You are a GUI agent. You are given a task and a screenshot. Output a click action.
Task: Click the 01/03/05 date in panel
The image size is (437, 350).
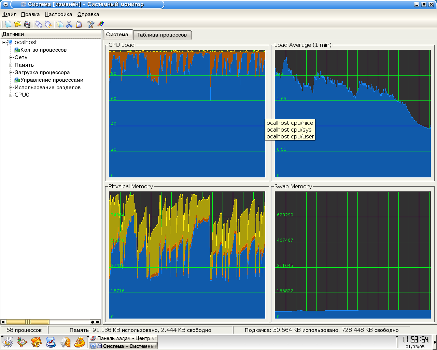pos(415,347)
